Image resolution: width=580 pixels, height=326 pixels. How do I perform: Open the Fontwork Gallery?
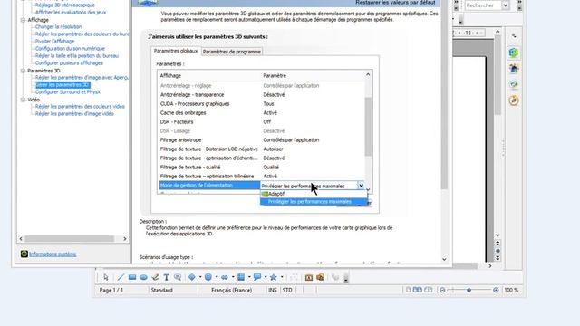coord(309,277)
